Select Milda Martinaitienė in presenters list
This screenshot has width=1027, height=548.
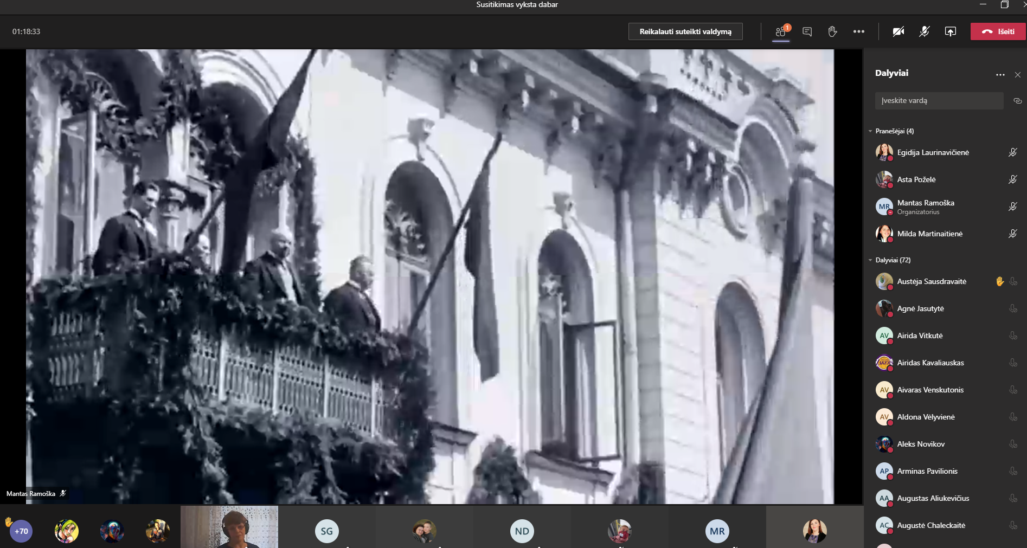(x=945, y=234)
